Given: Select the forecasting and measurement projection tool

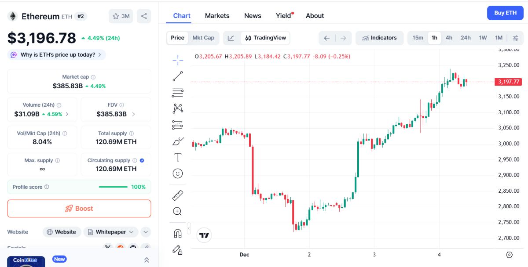Looking at the screenshot, I should 178,125.
